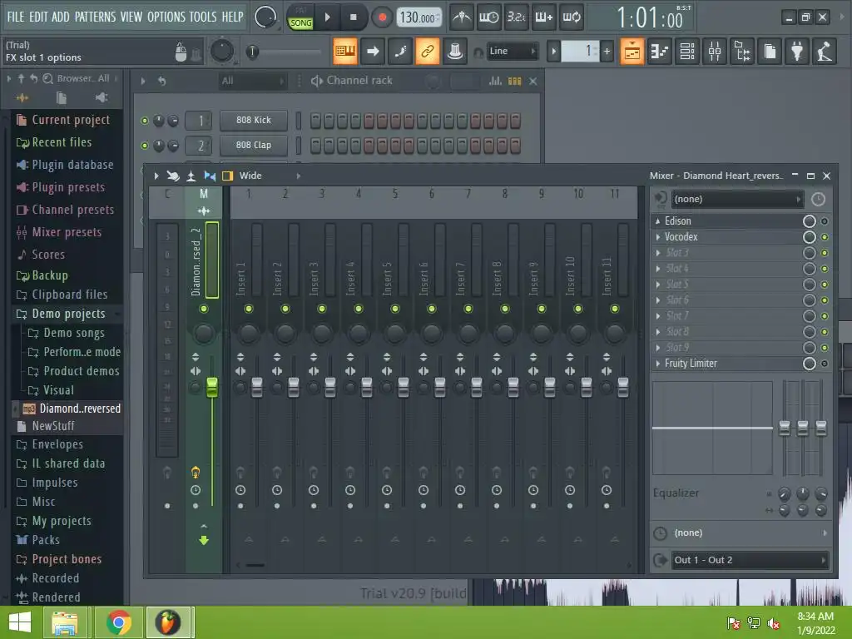
Task: Open the channel rack All filter dropdown
Action: pyautogui.click(x=251, y=81)
